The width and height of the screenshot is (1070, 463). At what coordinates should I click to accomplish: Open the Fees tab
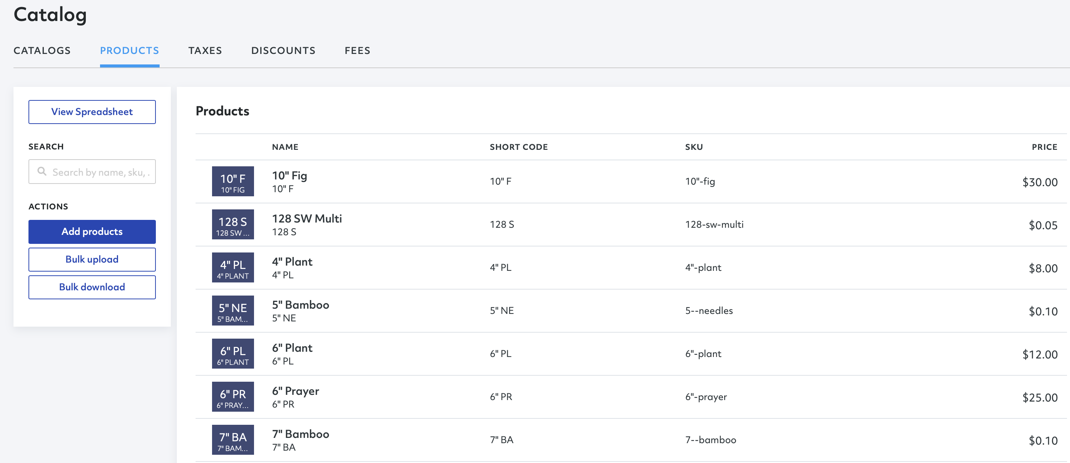[358, 51]
